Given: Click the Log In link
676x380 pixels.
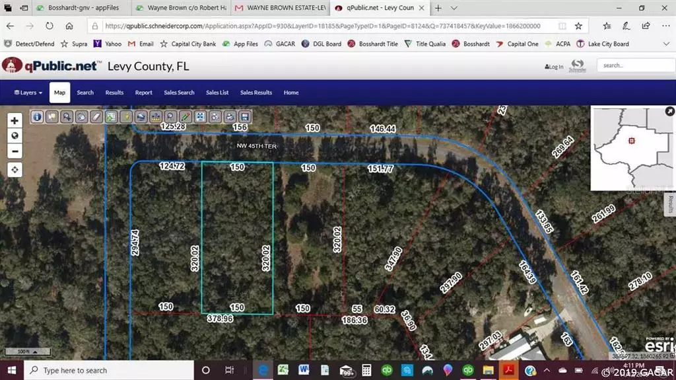Looking at the screenshot, I should [555, 67].
